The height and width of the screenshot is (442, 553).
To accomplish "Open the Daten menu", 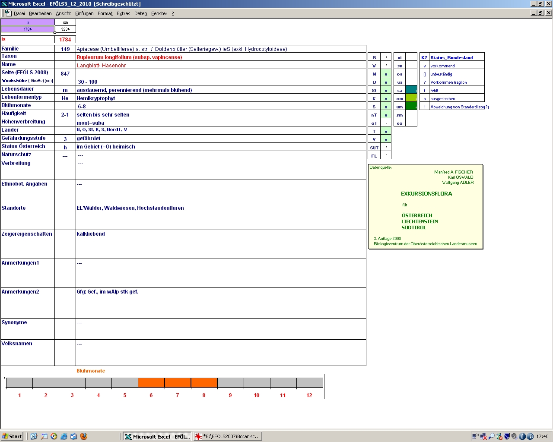I will [141, 13].
